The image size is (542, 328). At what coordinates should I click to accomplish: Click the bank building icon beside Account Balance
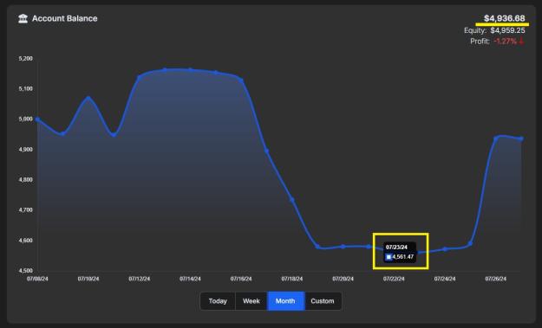click(23, 19)
